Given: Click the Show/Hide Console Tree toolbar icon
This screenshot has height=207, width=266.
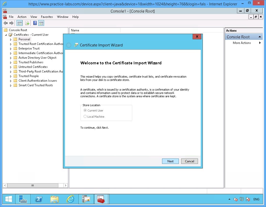Looking at the screenshot, I should click(19, 23).
